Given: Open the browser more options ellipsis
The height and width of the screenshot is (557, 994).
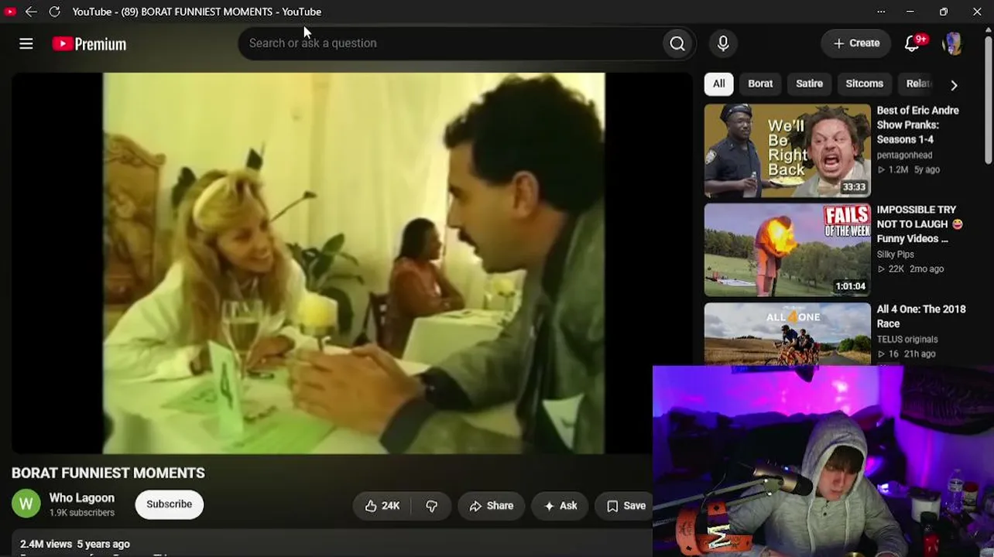Looking at the screenshot, I should [881, 12].
